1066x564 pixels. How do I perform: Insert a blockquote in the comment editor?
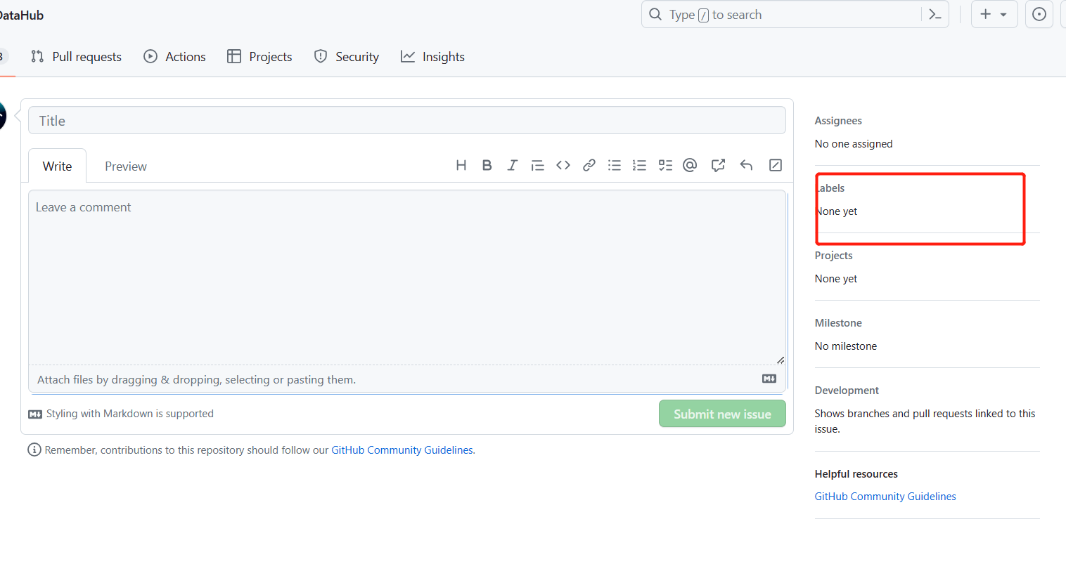click(x=538, y=165)
